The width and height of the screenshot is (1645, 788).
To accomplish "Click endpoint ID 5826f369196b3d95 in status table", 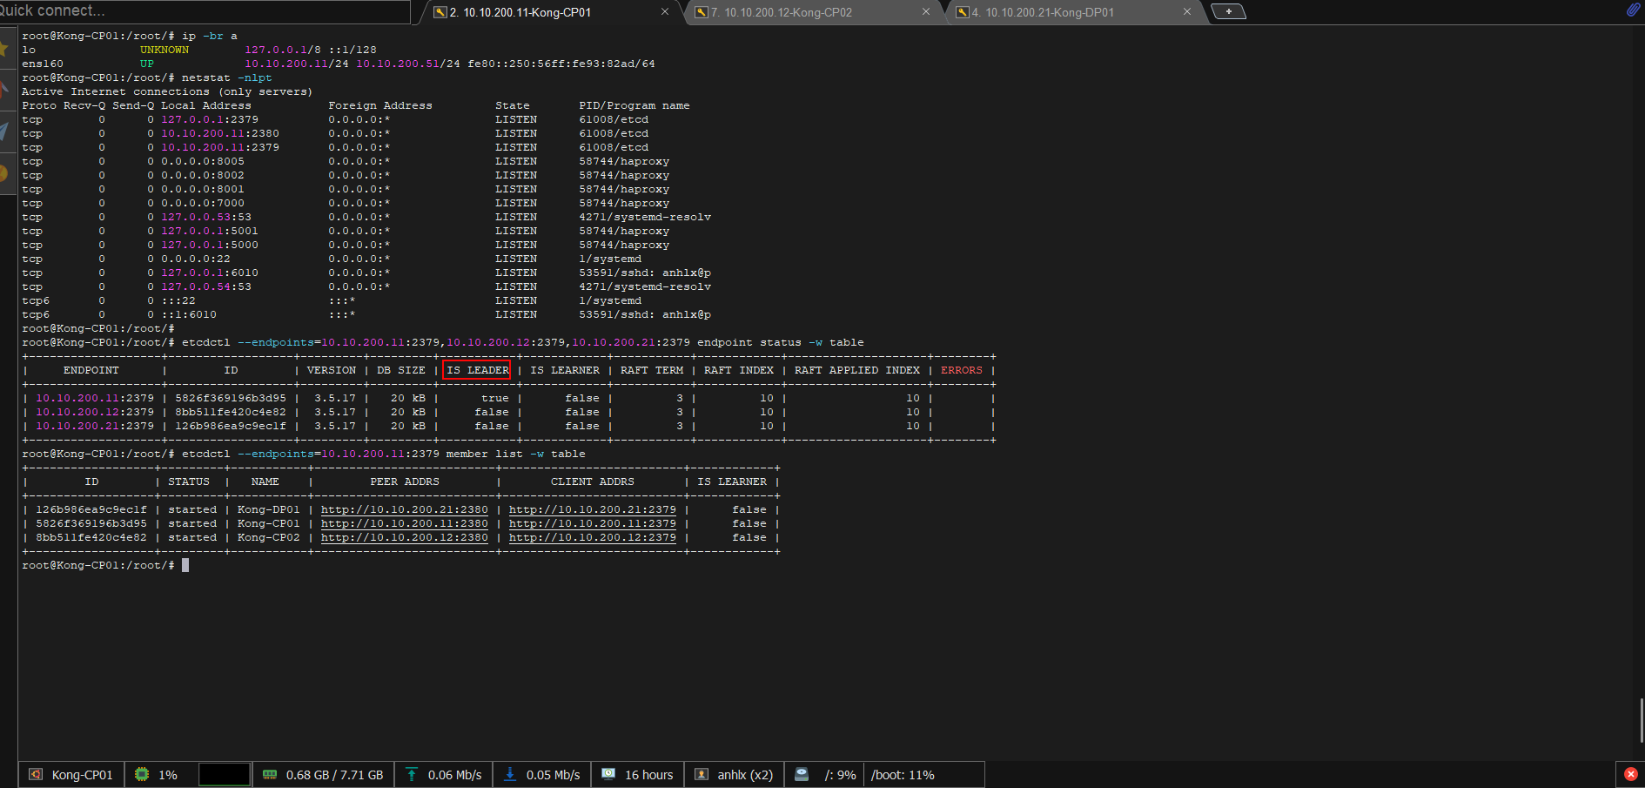I will tap(231, 398).
